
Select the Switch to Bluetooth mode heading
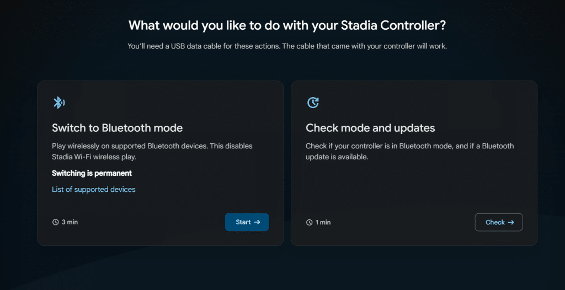tap(117, 128)
